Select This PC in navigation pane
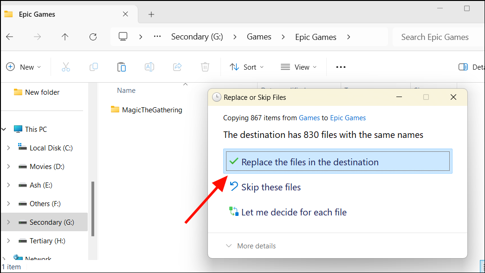Screen dimensions: 485x273 pyautogui.click(x=30, y=129)
